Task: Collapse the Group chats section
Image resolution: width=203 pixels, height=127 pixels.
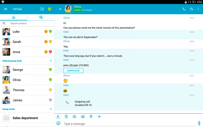Action: pos(51,109)
